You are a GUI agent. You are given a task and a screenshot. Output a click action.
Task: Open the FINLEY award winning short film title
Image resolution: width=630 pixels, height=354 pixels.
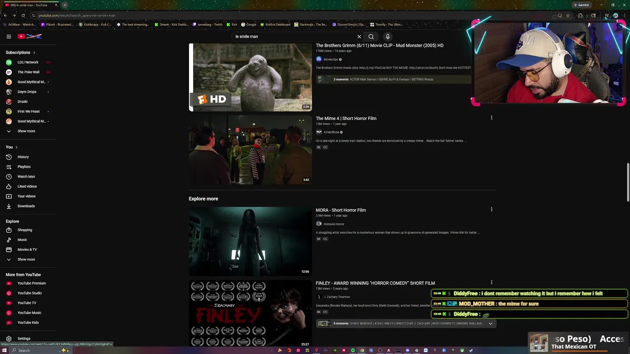tap(375, 283)
